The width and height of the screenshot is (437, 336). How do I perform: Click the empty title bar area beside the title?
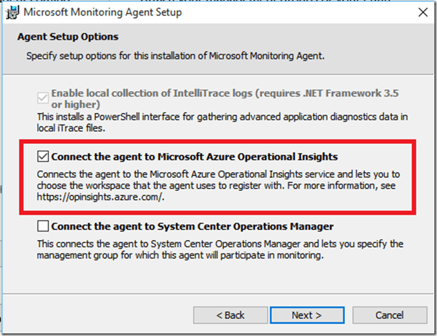[290, 12]
